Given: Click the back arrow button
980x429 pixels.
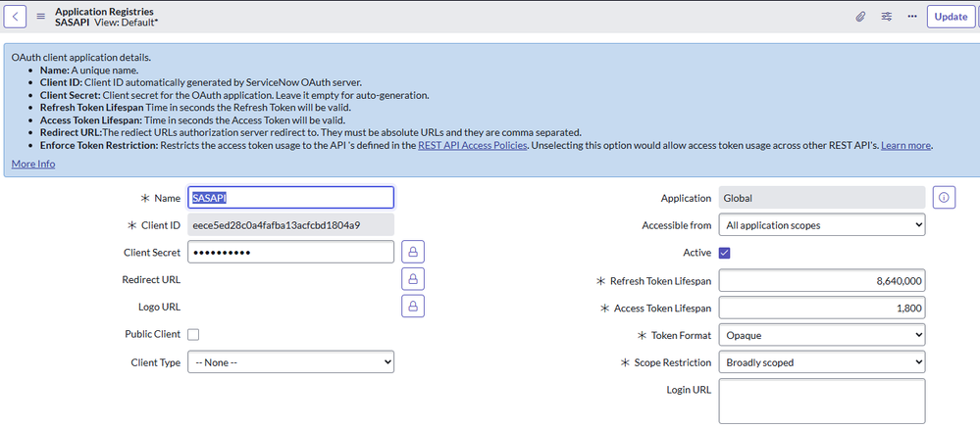Looking at the screenshot, I should [x=15, y=17].
